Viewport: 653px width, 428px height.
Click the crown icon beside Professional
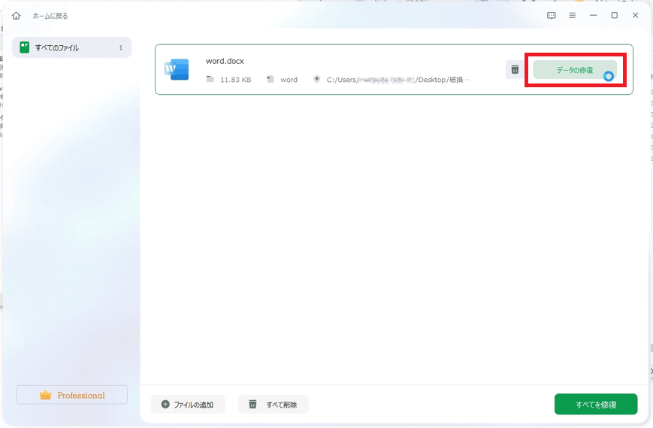(46, 395)
